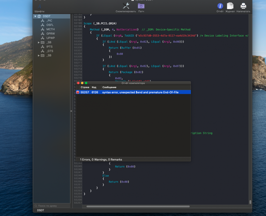Select the DSDT home icon in the tree
The height and width of the screenshot is (216, 266).
pos(39,16)
